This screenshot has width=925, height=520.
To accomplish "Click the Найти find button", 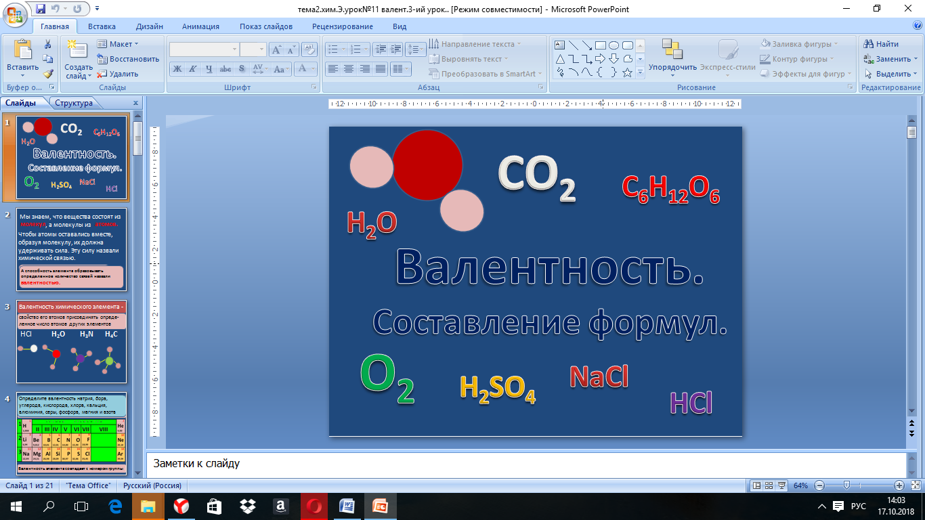I will [x=881, y=44].
